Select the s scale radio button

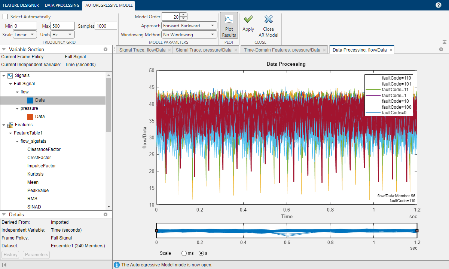pyautogui.click(x=201, y=253)
